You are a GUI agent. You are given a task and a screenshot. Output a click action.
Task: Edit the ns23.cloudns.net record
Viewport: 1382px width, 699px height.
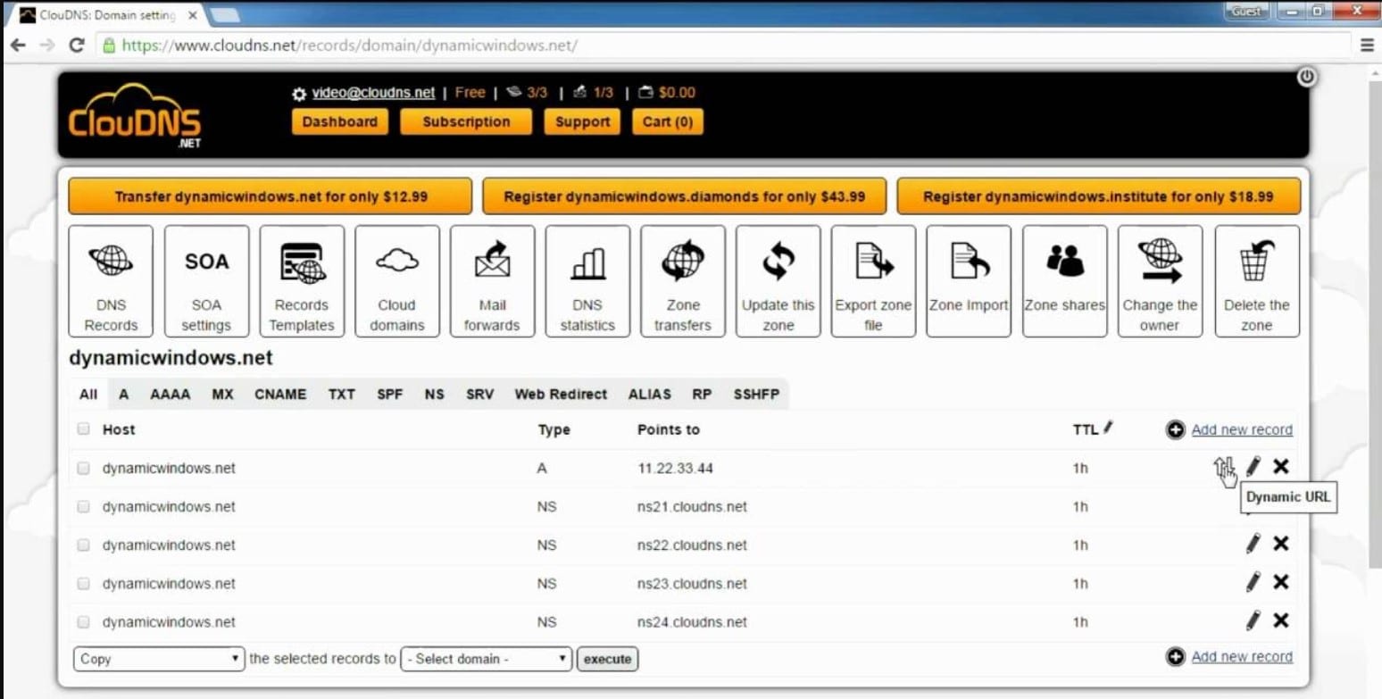(x=1253, y=582)
